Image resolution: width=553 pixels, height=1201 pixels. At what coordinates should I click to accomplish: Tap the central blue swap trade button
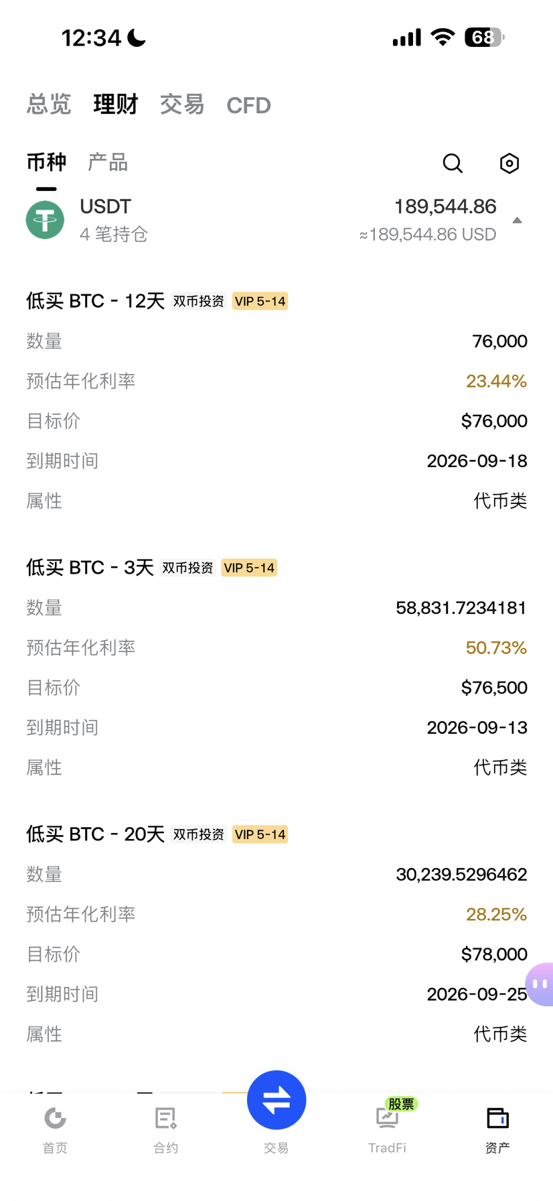click(x=276, y=1100)
